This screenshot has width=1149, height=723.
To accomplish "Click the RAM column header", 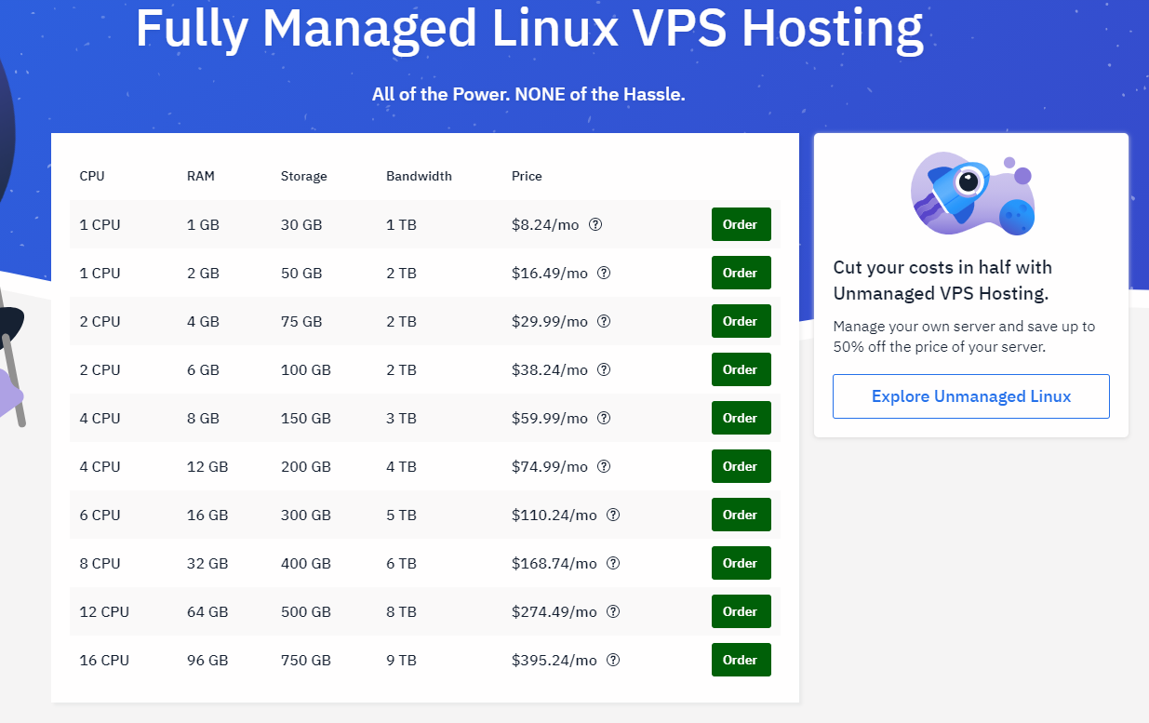I will (x=201, y=176).
